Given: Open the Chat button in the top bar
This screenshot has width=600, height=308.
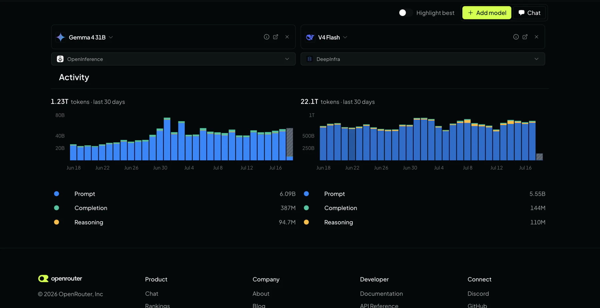Looking at the screenshot, I should [x=529, y=13].
